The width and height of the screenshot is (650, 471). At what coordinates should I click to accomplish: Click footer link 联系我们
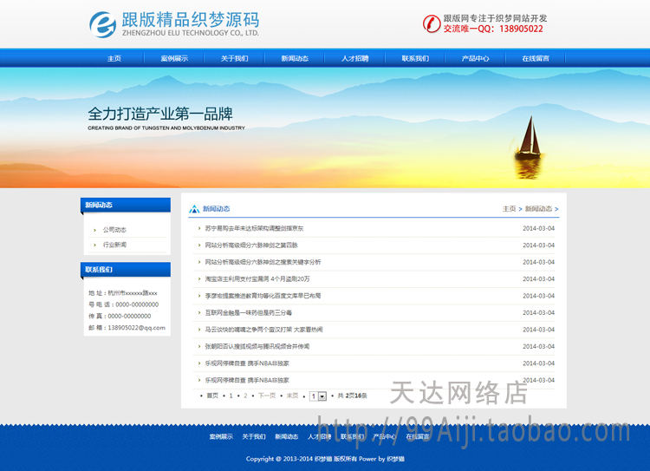click(x=352, y=436)
